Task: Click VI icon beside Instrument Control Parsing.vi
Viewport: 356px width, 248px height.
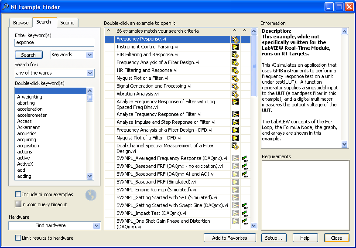Action: tap(235, 47)
